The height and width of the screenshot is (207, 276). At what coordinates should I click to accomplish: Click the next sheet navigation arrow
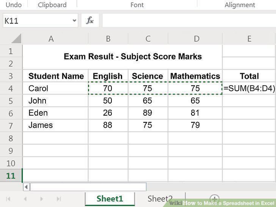(42, 199)
